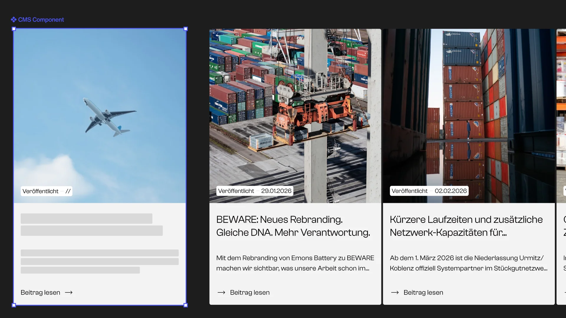Viewport: 566px width, 318px height.
Task: Open Beitrag lesen link in placeholder card
Action: point(40,292)
